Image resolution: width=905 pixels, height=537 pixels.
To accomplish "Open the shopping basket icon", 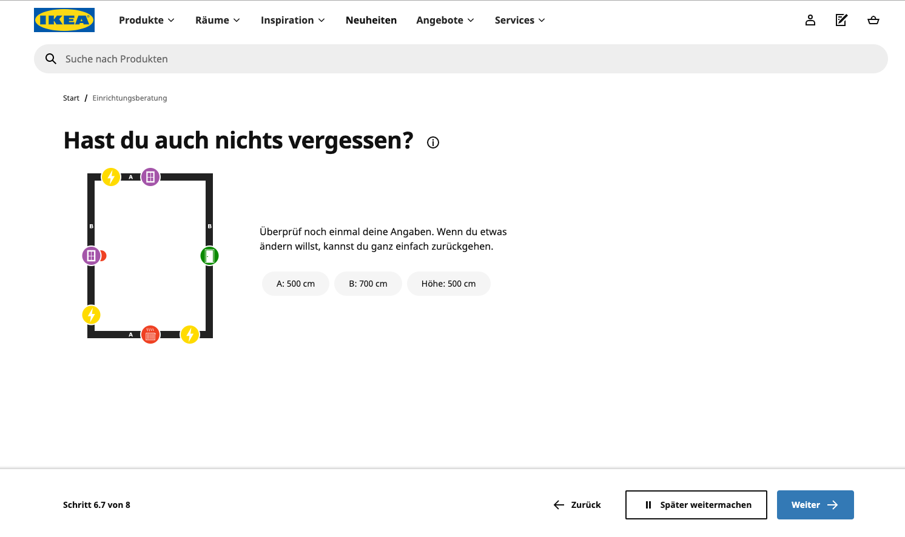I will point(873,20).
